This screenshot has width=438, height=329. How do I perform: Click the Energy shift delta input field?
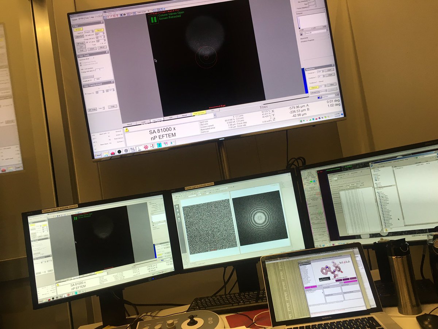click(x=99, y=69)
